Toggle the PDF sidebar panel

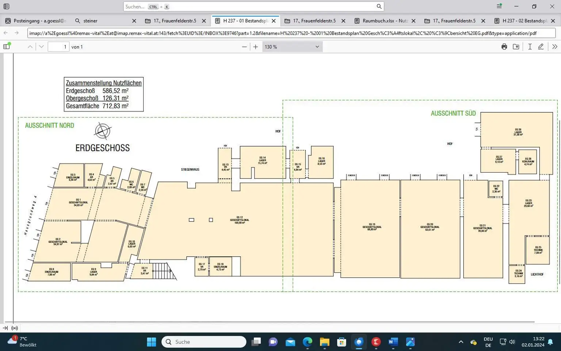[x=7, y=46]
